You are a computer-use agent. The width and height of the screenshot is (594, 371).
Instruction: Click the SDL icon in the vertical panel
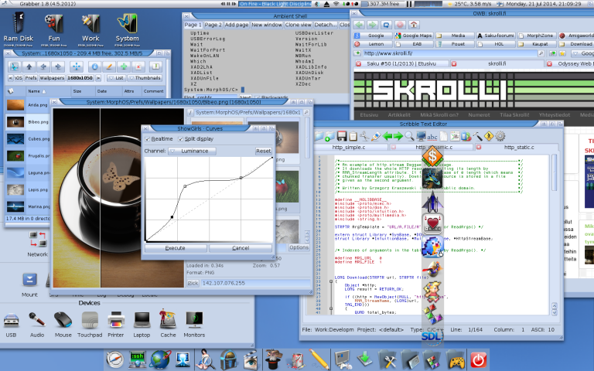point(432,336)
